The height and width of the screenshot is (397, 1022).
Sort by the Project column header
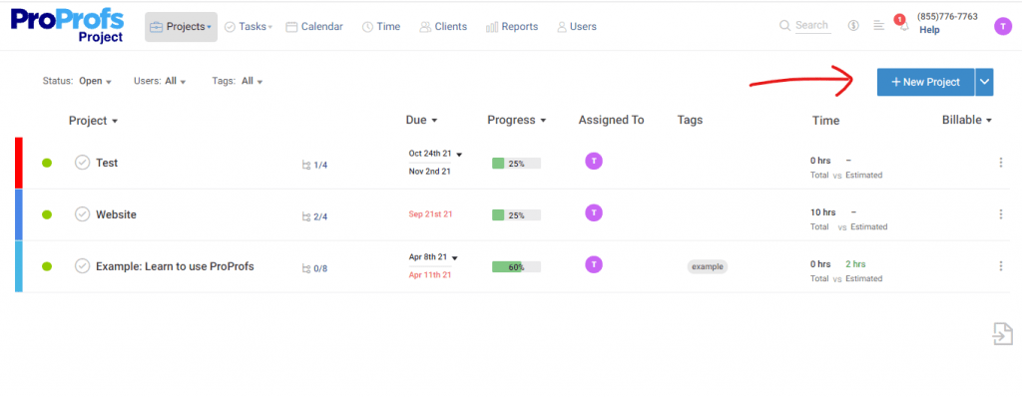93,121
